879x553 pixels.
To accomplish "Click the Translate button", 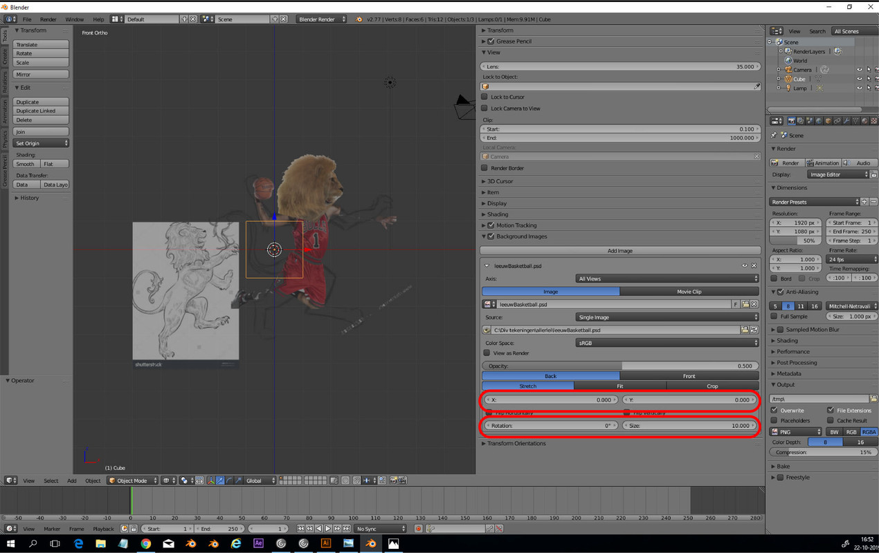I will click(41, 44).
